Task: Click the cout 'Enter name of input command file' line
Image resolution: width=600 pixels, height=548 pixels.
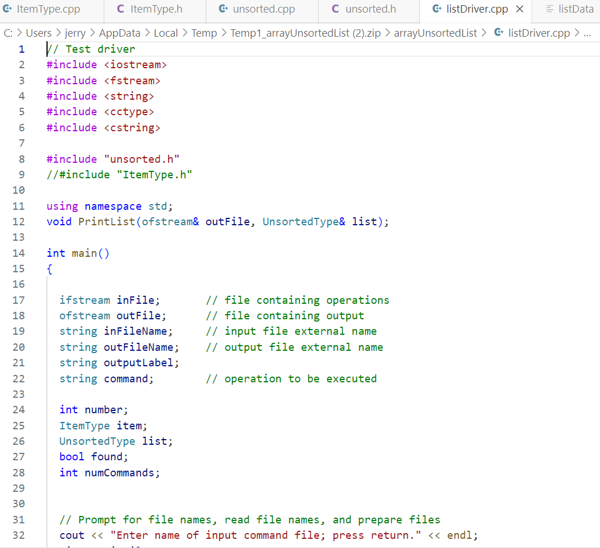Action: click(269, 535)
